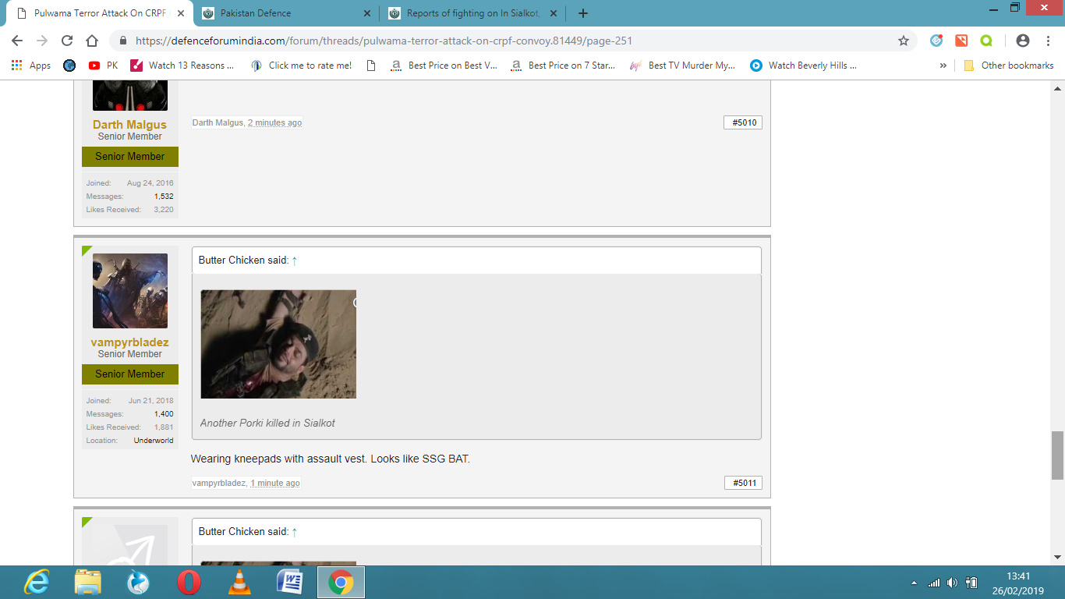This screenshot has width=1065, height=599.
Task: Open a new browser tab
Action: pyautogui.click(x=583, y=13)
